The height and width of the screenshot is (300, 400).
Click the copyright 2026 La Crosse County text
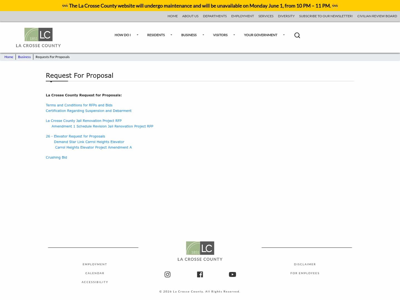(x=200, y=292)
